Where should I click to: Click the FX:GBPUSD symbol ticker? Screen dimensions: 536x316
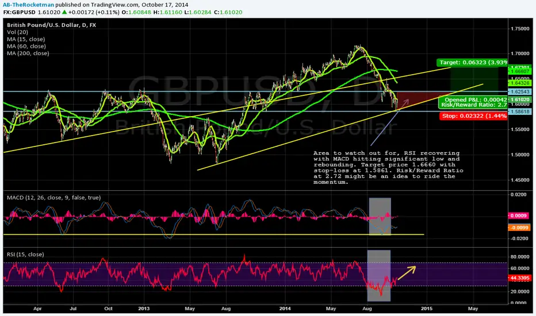20,12
